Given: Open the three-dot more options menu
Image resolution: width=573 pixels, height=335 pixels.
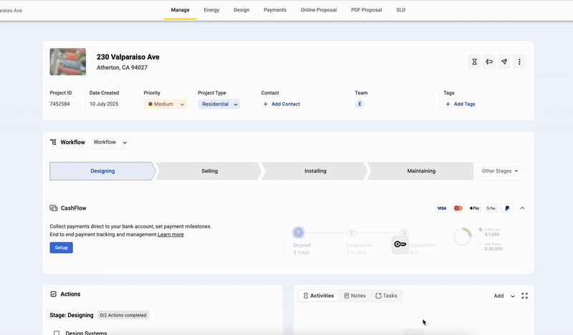Looking at the screenshot, I should [x=519, y=62].
